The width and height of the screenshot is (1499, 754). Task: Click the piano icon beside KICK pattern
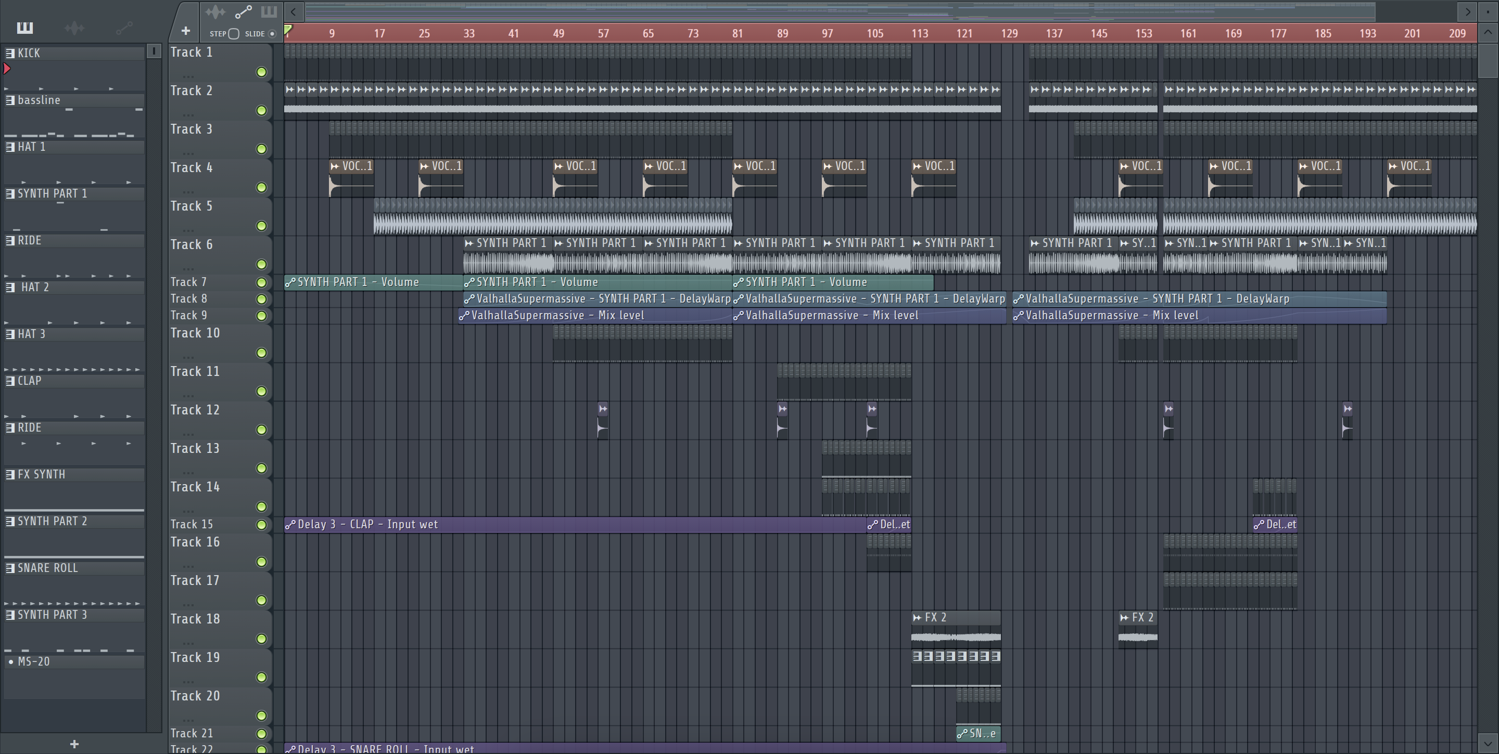[x=10, y=53]
